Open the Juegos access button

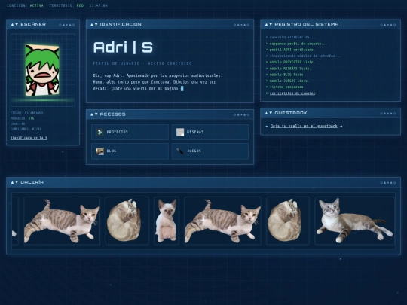tap(210, 151)
